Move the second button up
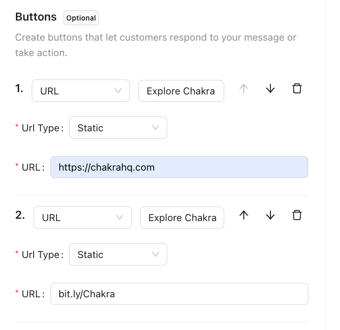Screen dimensions: 340x330 (244, 215)
